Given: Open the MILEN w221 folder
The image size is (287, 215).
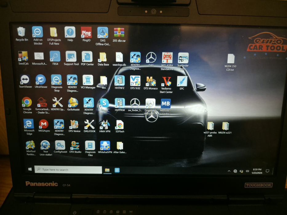Looking at the screenshot, I should 225,126.
